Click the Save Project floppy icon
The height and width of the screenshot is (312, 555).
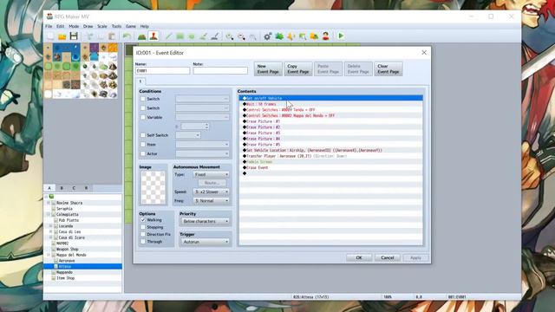(x=74, y=36)
